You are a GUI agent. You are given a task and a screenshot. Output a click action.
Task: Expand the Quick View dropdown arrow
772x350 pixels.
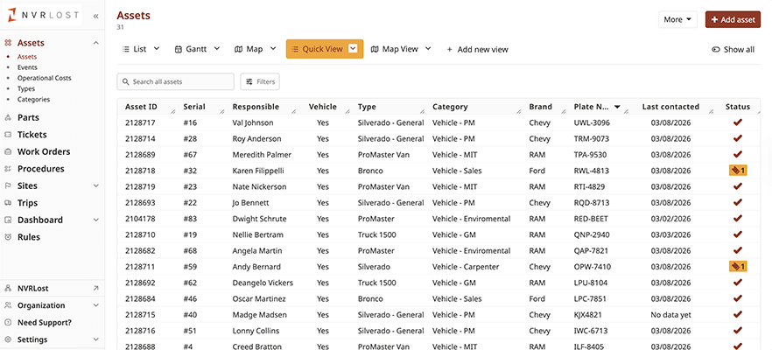pyautogui.click(x=354, y=49)
